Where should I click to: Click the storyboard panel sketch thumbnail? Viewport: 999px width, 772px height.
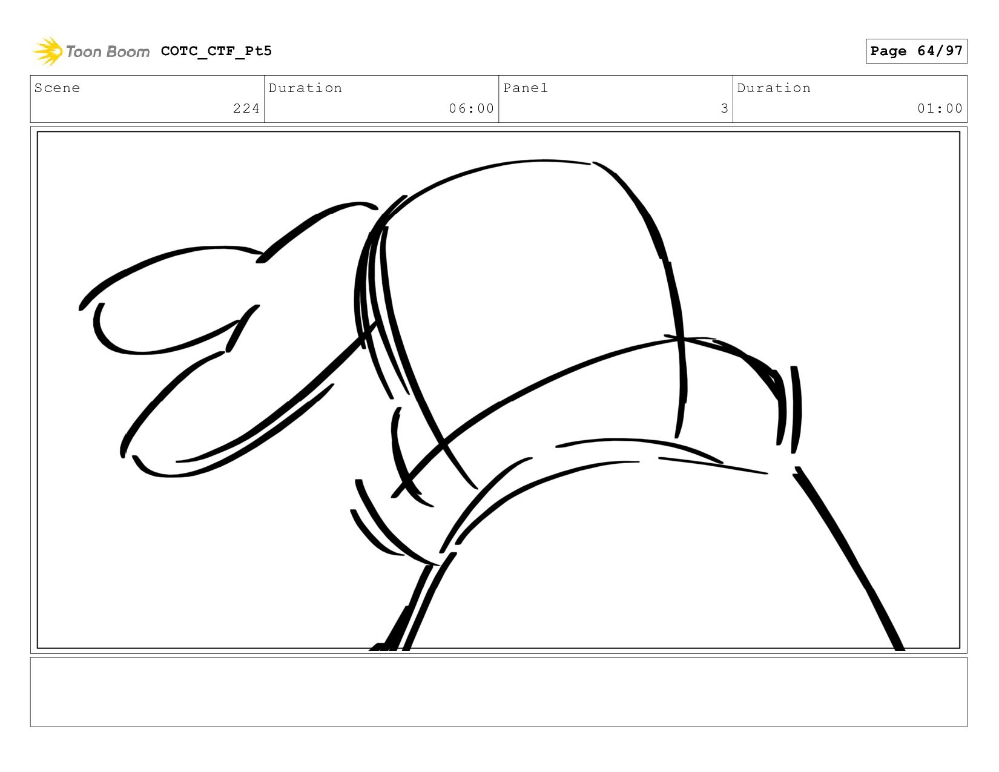(498, 390)
